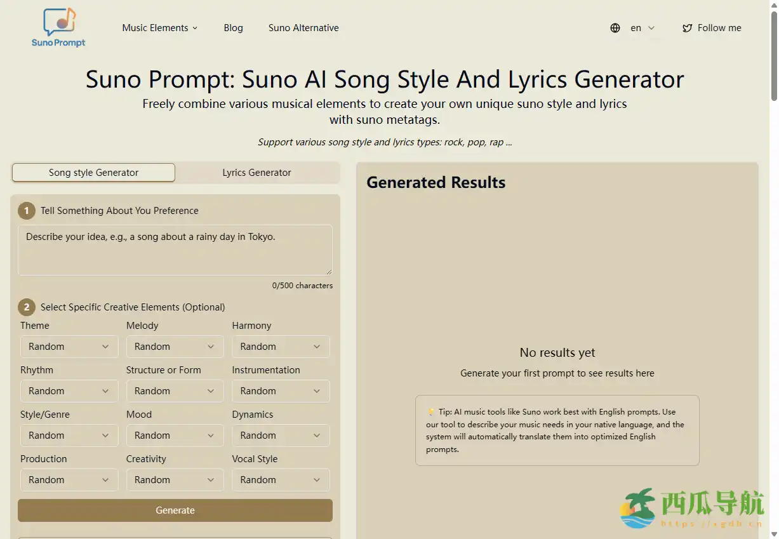Open the Blog page
Screen dimensions: 779x539
[233, 28]
